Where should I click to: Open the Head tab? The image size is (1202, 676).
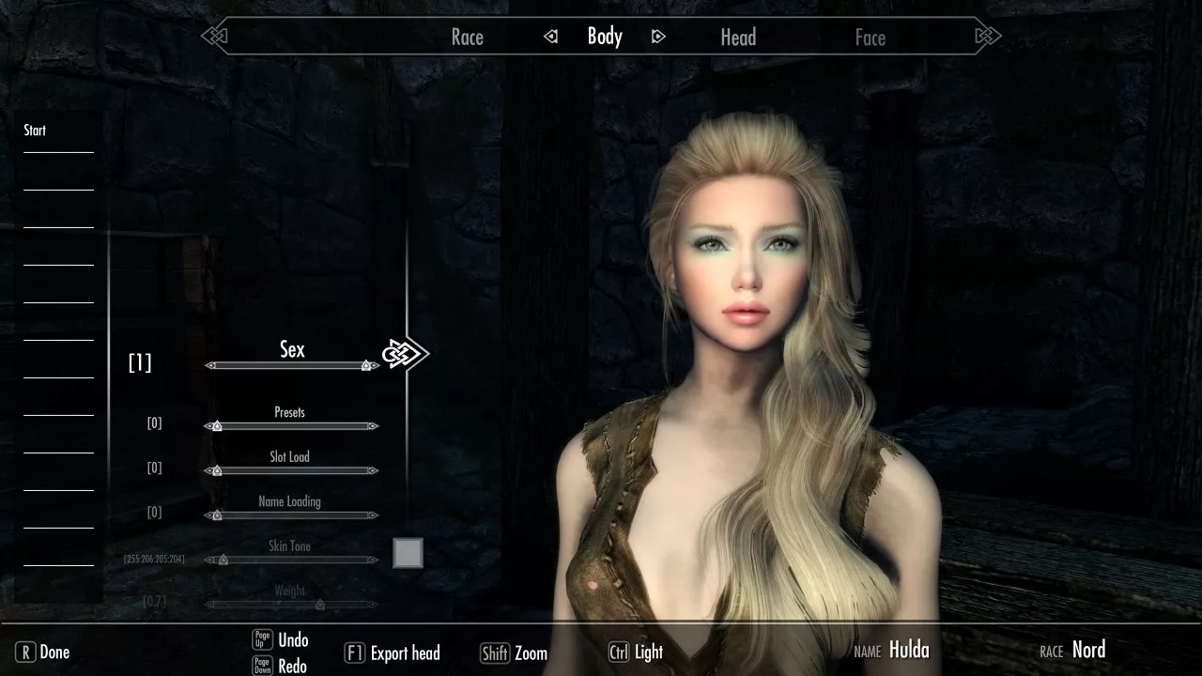tap(738, 38)
